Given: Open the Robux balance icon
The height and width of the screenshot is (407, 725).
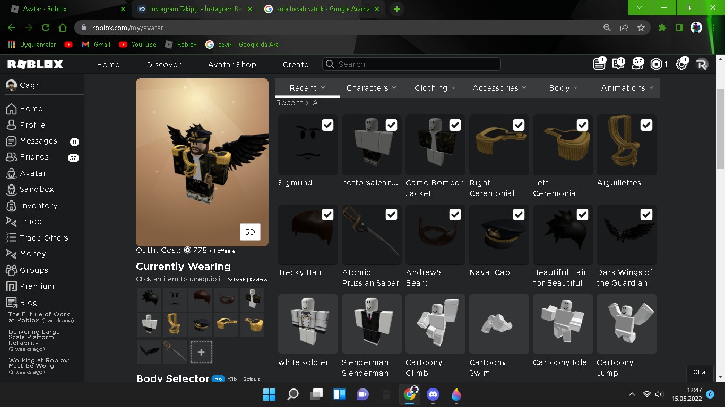Looking at the screenshot, I should (x=657, y=64).
